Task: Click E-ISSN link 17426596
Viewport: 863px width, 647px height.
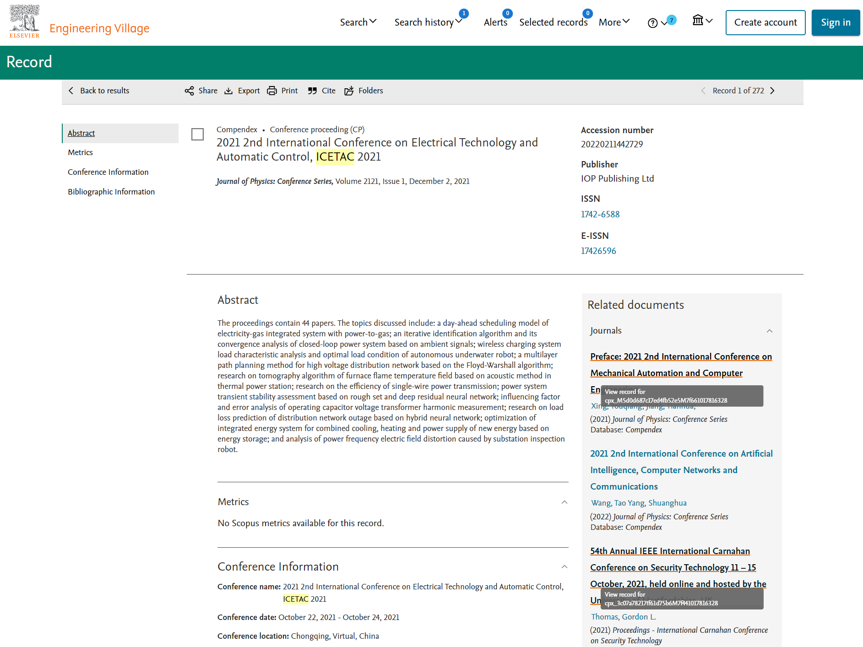Action: [598, 251]
